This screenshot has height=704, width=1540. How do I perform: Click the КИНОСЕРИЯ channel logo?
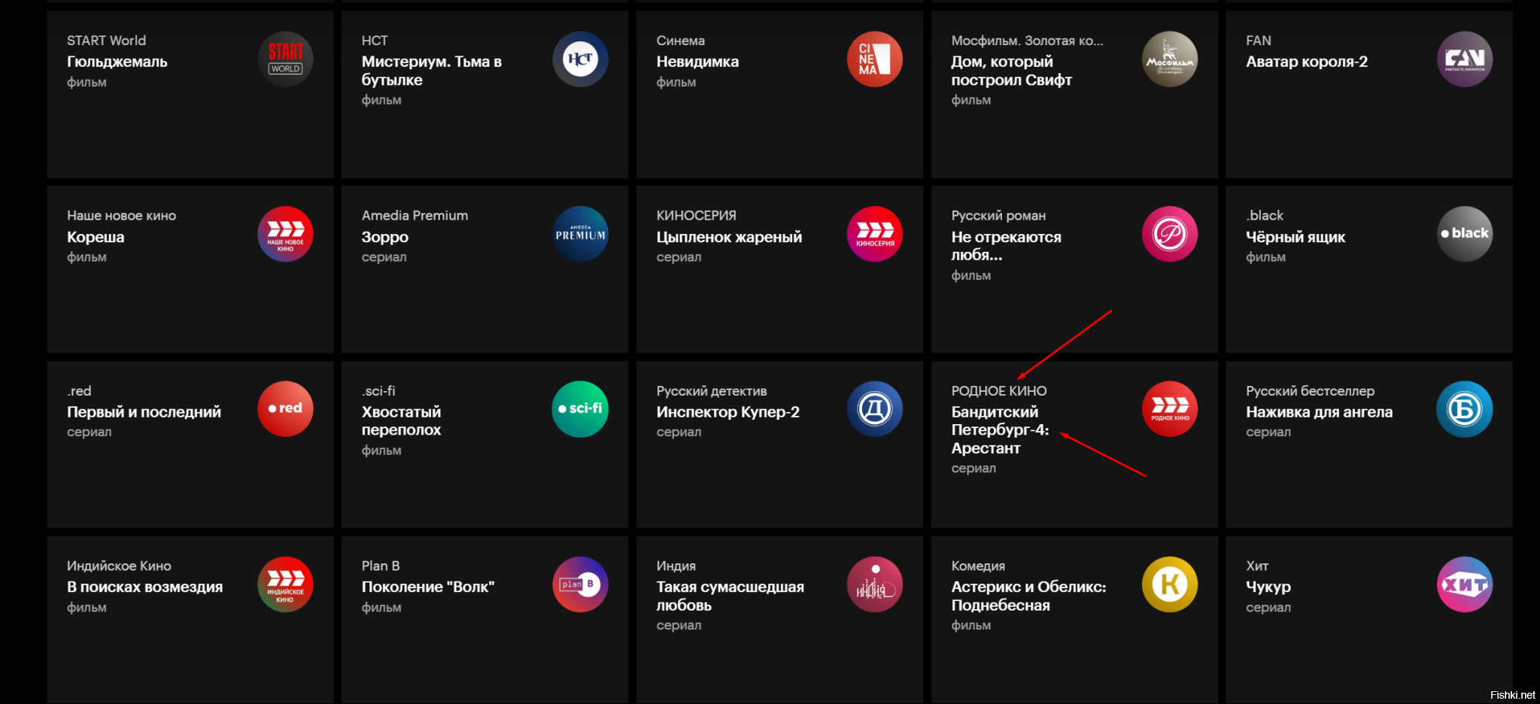875,234
